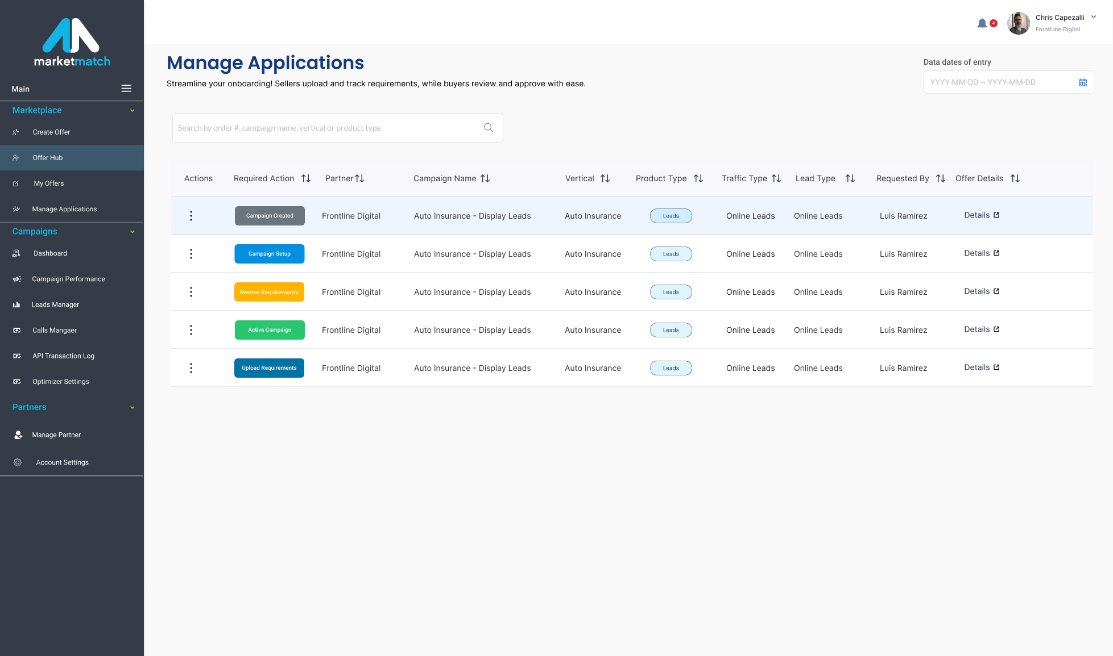
Task: Click the search magnifier icon
Action: [x=488, y=128]
